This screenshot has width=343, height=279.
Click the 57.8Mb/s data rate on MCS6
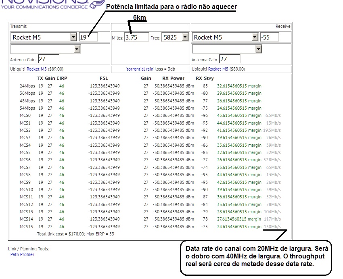click(272, 160)
